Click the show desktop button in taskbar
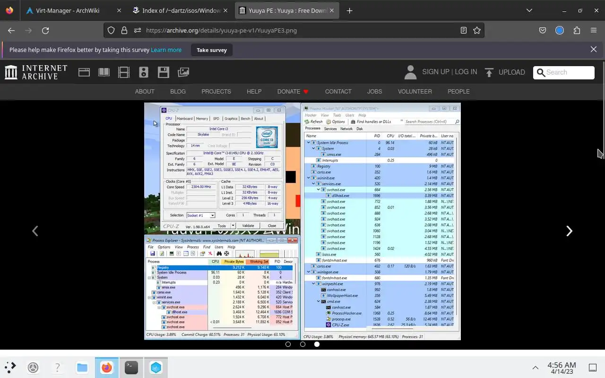Screen dimensions: 605x378 (x=592, y=368)
